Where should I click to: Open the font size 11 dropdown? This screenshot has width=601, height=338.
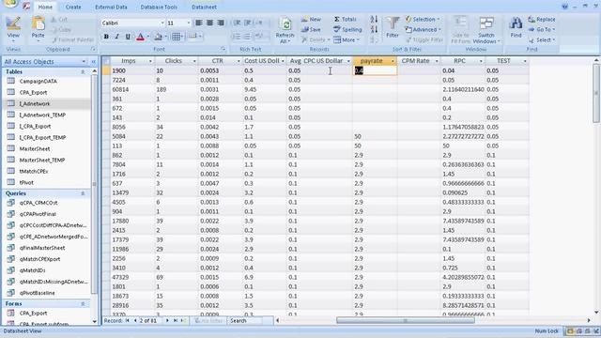(x=188, y=23)
